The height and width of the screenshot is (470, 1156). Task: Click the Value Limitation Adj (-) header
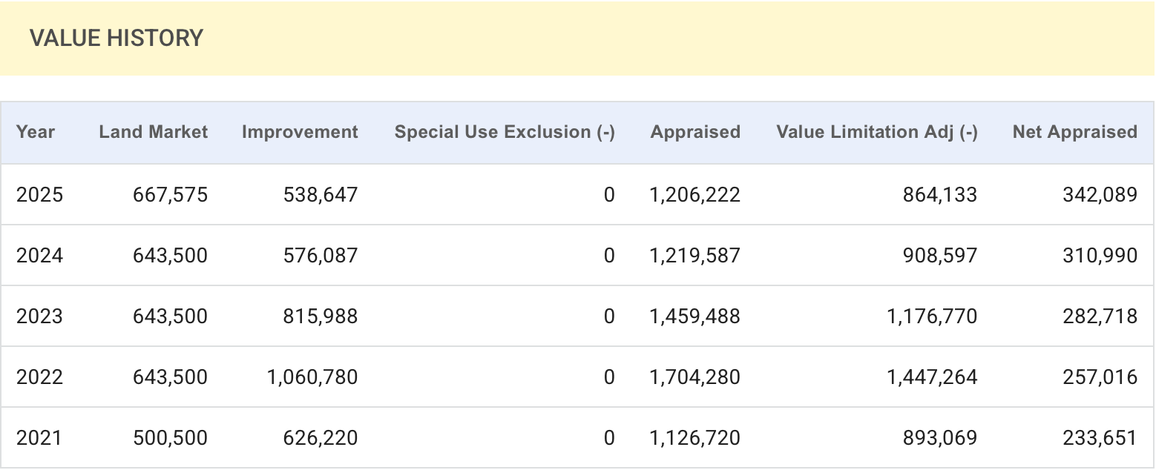(876, 132)
